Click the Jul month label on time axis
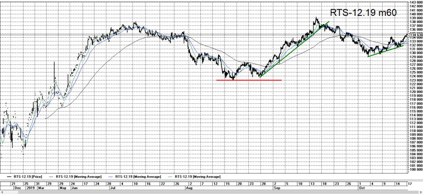This screenshot has width=423, height=194. 113,188
